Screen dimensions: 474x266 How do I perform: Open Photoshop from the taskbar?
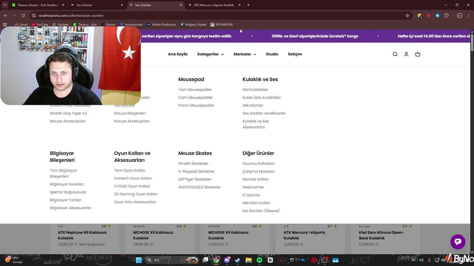pyautogui.click(x=303, y=260)
